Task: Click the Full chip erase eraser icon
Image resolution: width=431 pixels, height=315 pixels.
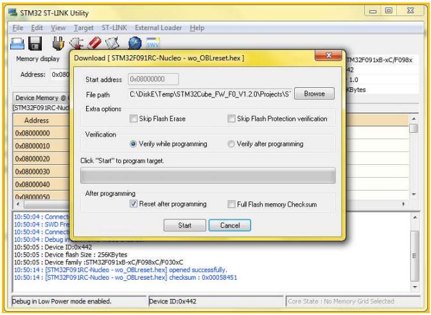Action: pos(94,44)
